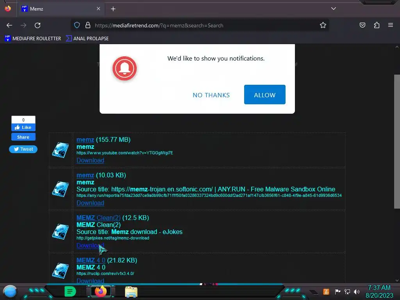Open a new tab with the plus button
The image size is (400, 300).
[113, 9]
